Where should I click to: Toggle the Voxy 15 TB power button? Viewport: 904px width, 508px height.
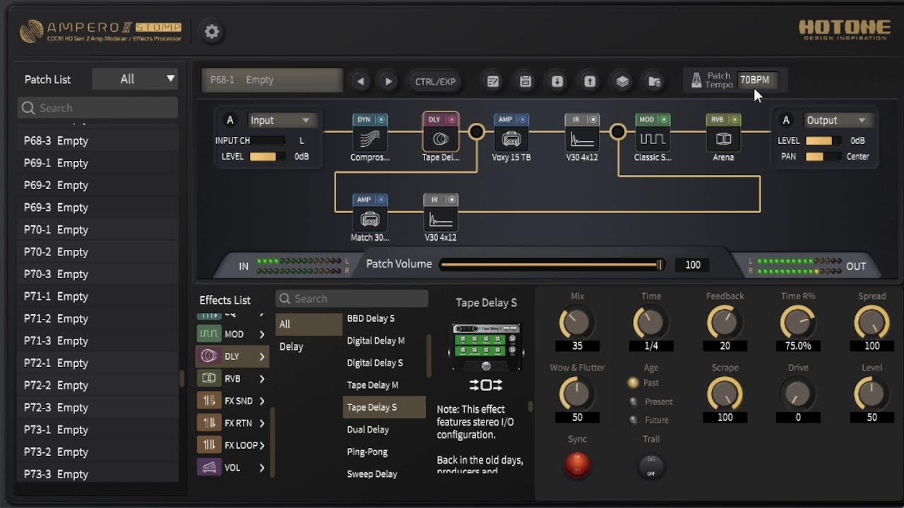pos(523,120)
